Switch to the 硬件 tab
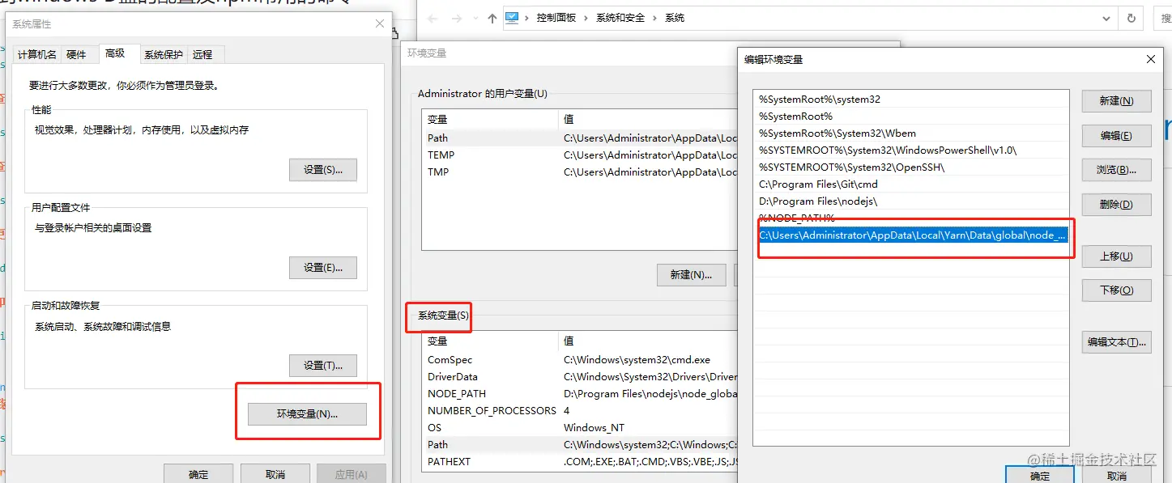 coord(76,54)
